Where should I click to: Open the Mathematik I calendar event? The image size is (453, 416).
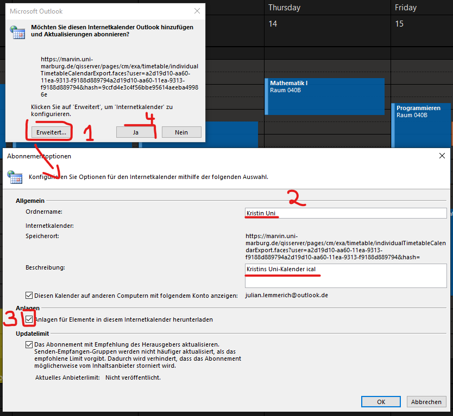[325, 97]
